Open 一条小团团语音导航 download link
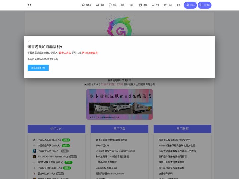The image size is (239, 179). point(106,162)
